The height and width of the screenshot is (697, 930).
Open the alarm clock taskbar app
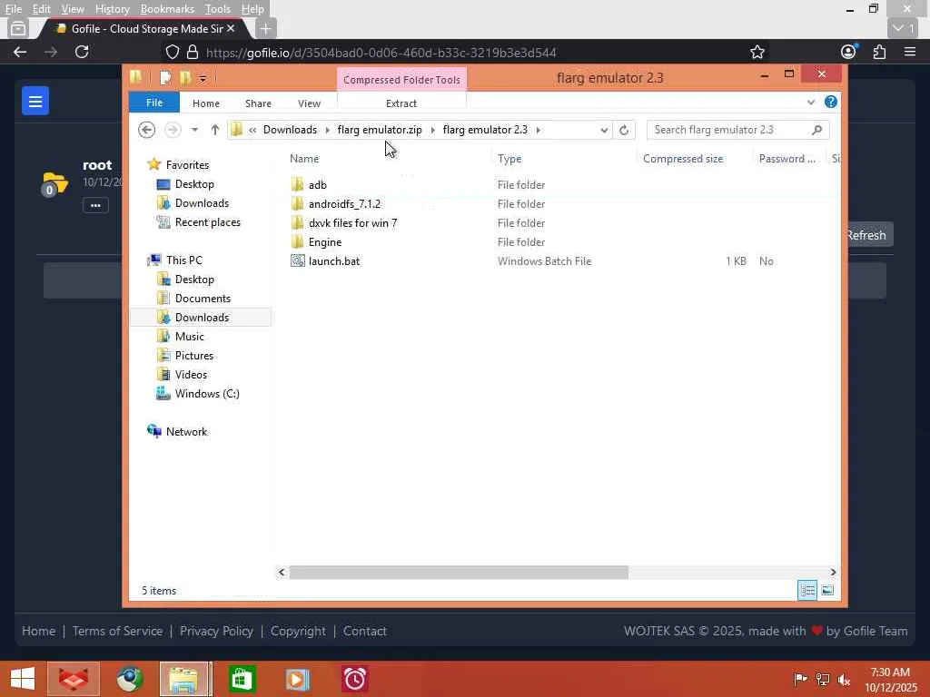[355, 679]
